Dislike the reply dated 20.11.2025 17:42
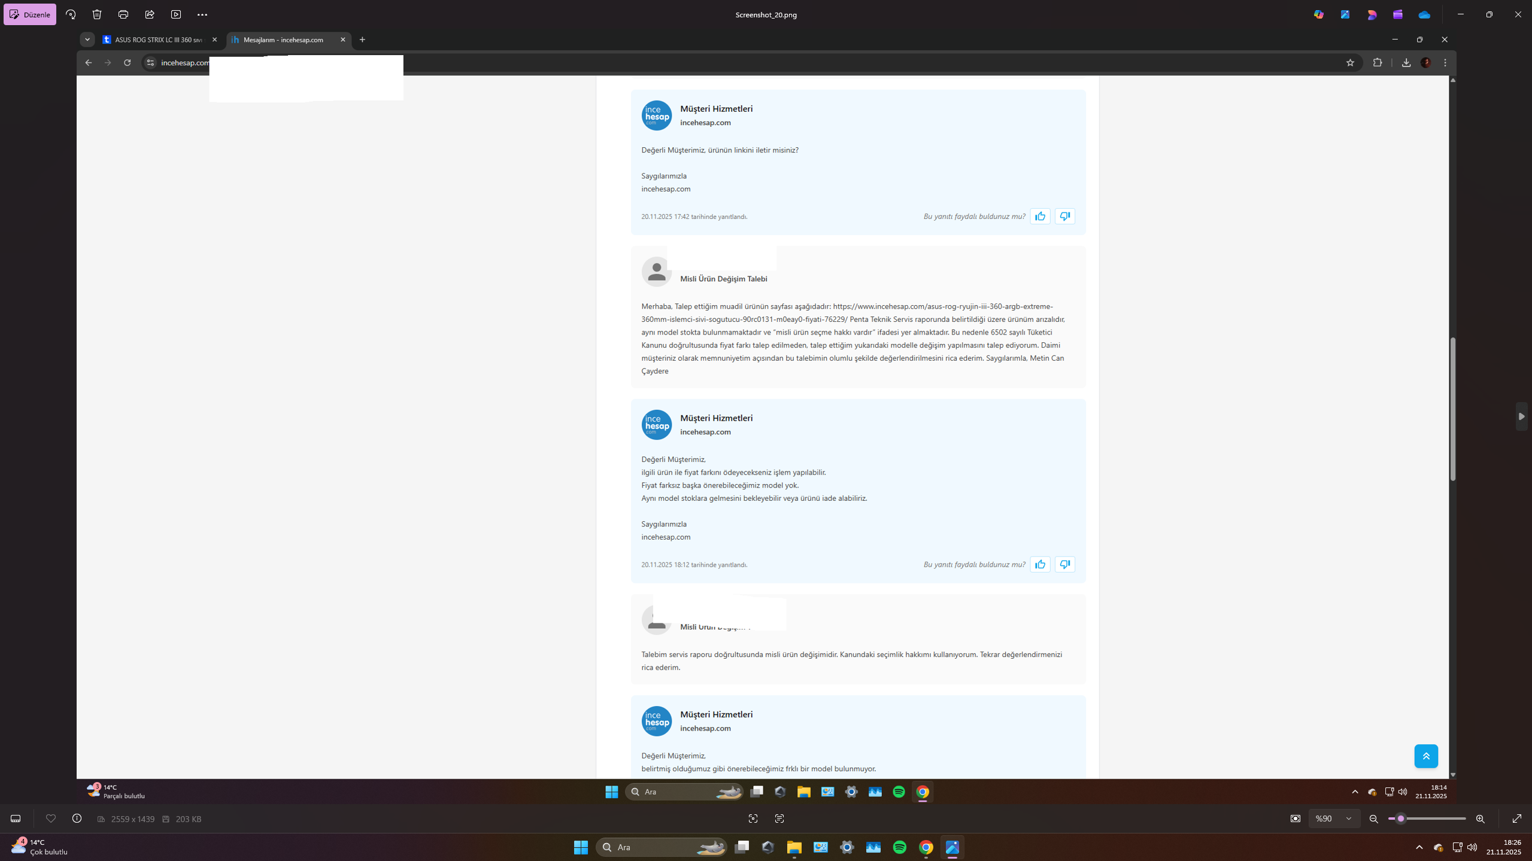The width and height of the screenshot is (1532, 861). pos(1065,216)
